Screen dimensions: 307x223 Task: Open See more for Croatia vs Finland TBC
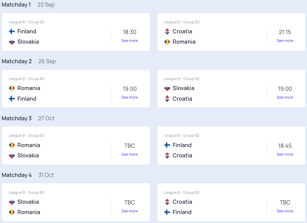point(285,211)
